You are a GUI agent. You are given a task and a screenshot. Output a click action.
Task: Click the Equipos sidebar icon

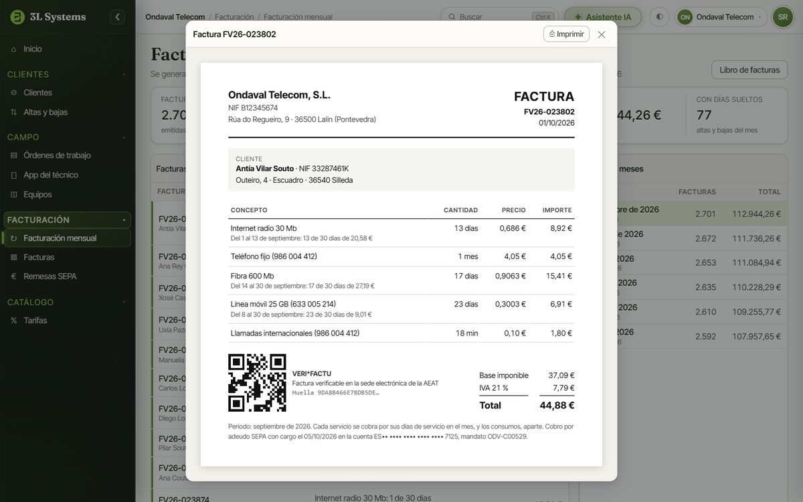pyautogui.click(x=14, y=194)
